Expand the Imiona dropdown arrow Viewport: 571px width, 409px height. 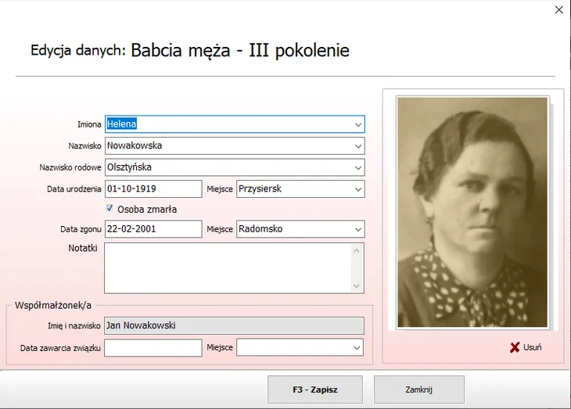358,124
